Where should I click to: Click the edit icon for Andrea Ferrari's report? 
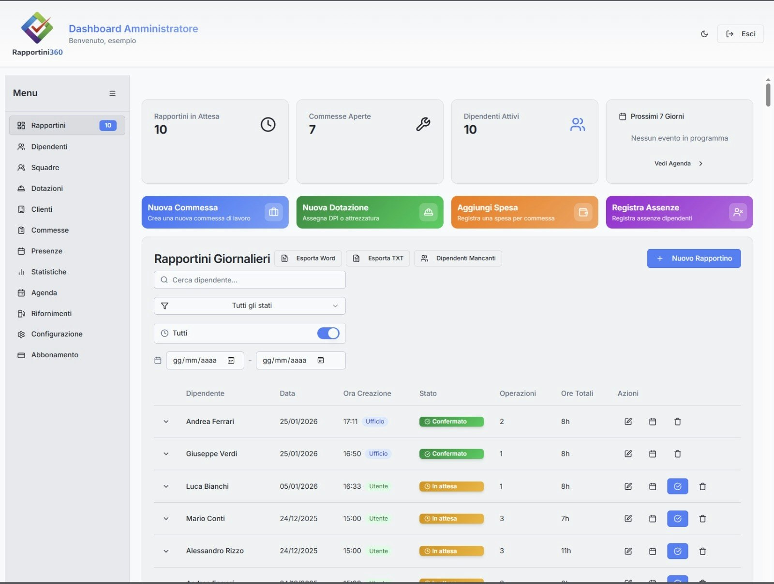coord(627,422)
